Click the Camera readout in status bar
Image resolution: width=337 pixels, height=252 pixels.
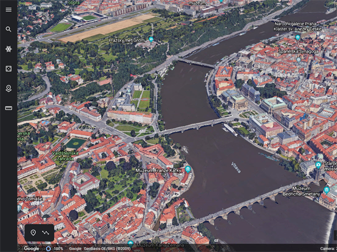coord(328,249)
